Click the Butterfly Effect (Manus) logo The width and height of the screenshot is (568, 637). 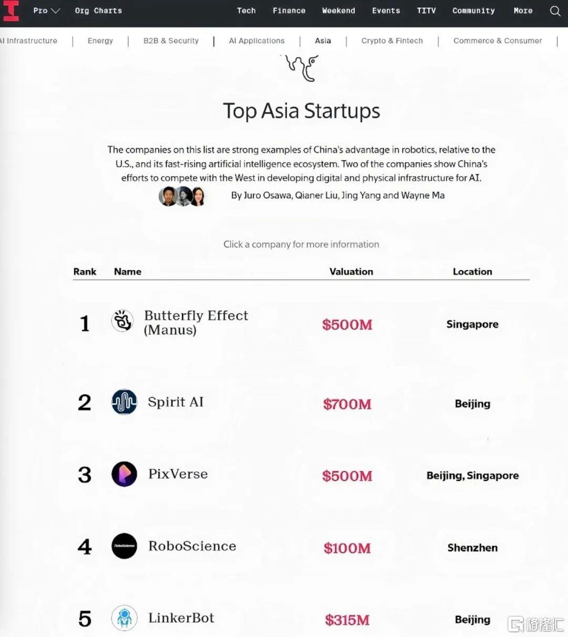pos(123,321)
